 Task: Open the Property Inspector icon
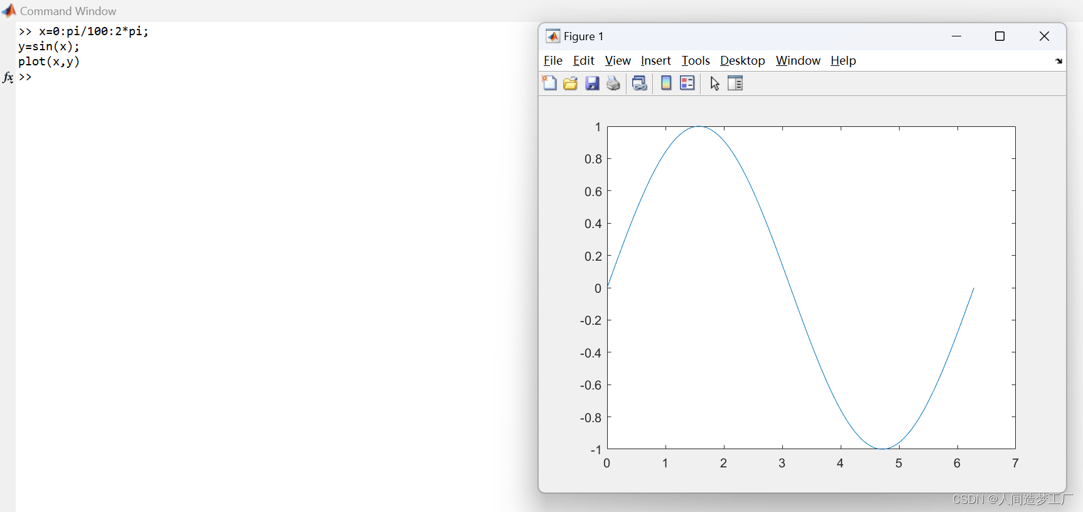(x=735, y=83)
